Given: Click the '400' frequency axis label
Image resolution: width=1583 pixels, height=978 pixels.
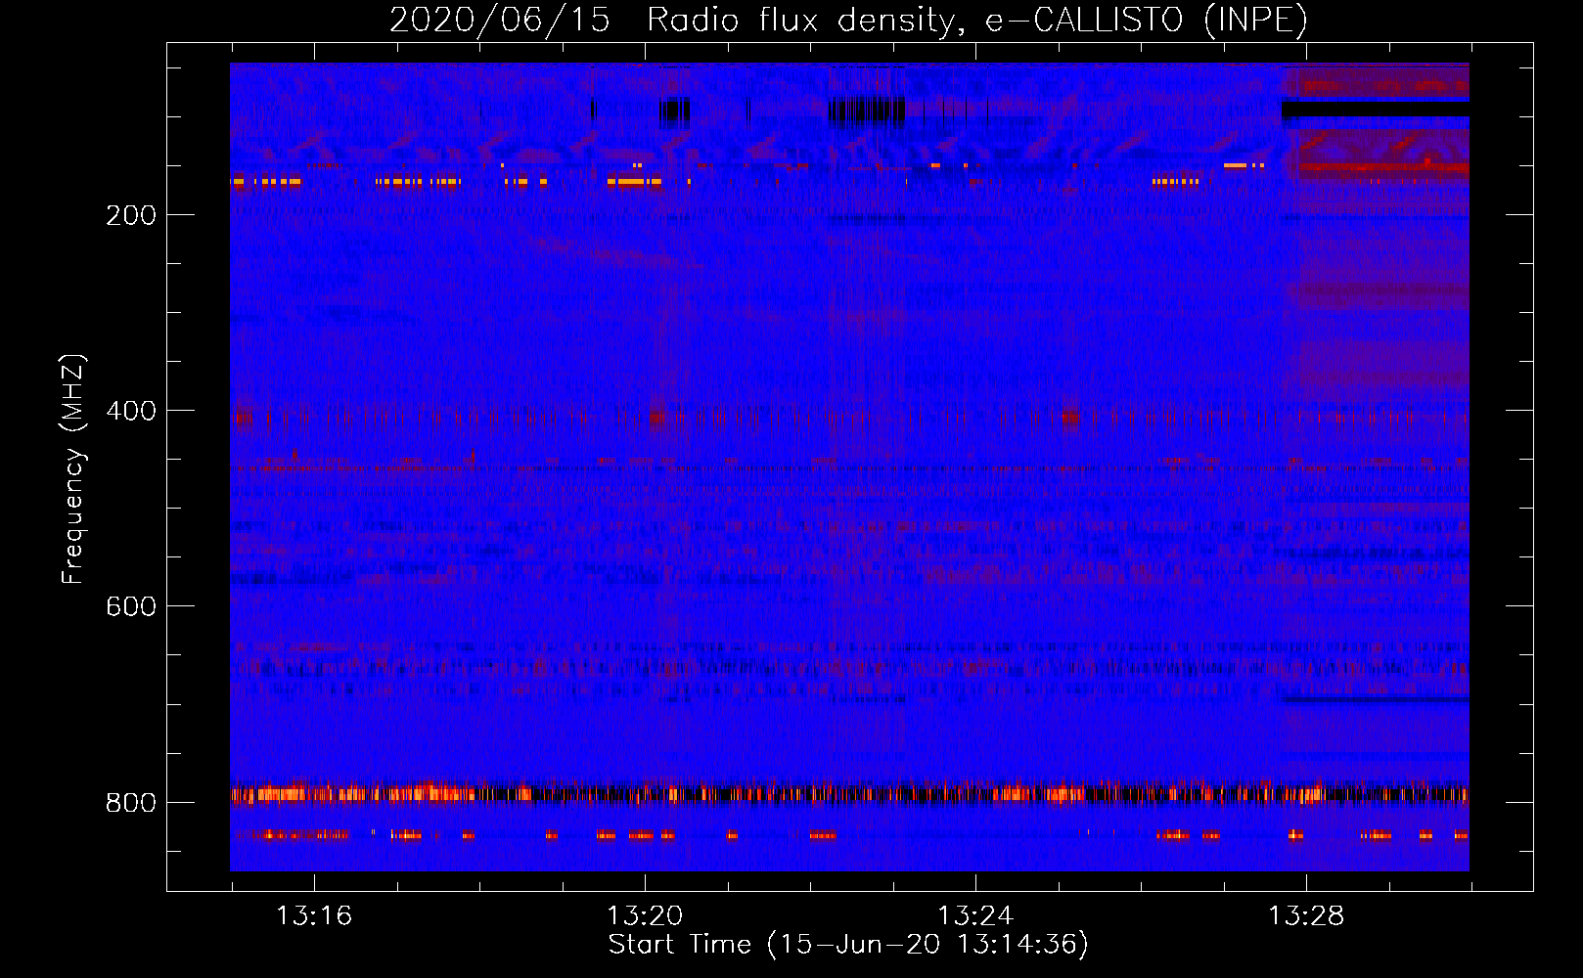Looking at the screenshot, I should click(x=131, y=411).
